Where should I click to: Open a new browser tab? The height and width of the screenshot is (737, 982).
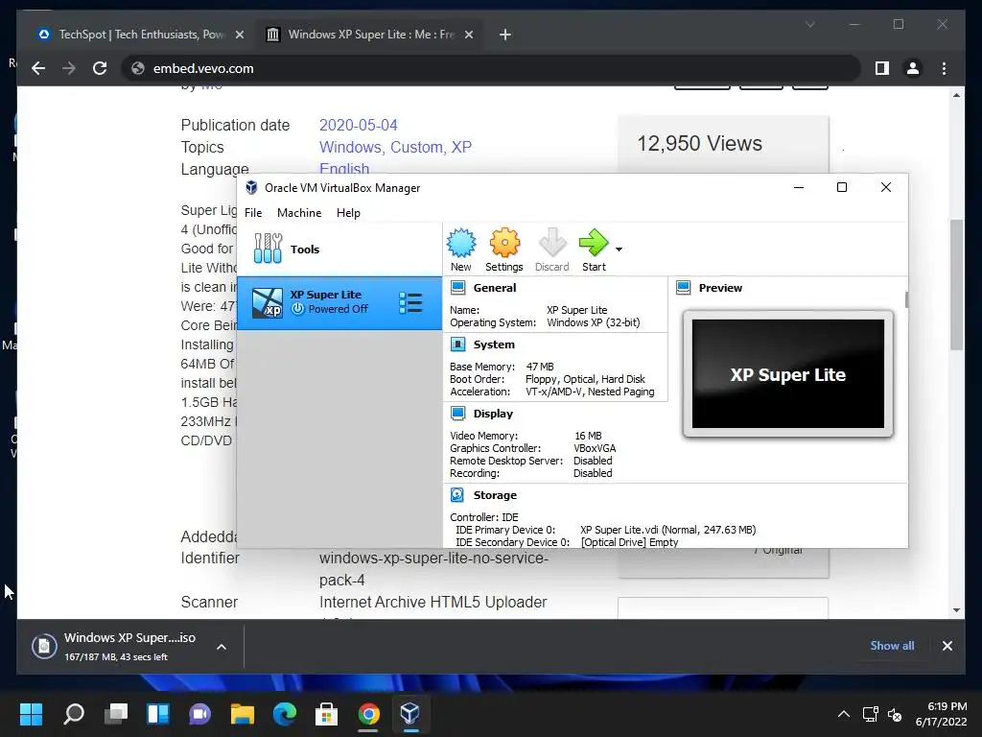coord(504,35)
